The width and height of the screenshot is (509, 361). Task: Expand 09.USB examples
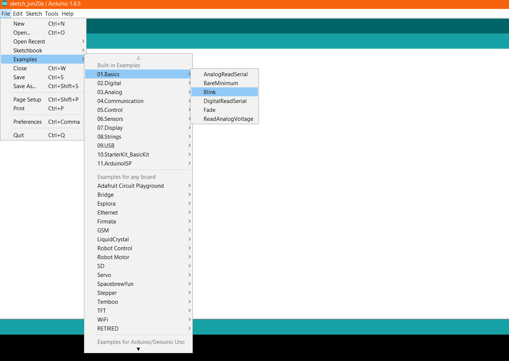point(138,146)
